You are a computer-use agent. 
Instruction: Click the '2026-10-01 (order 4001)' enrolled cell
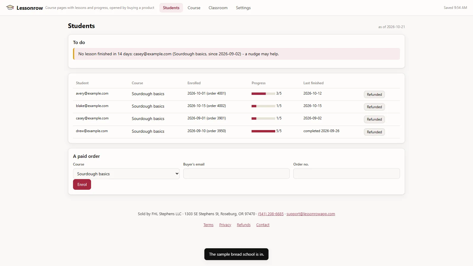tap(207, 93)
